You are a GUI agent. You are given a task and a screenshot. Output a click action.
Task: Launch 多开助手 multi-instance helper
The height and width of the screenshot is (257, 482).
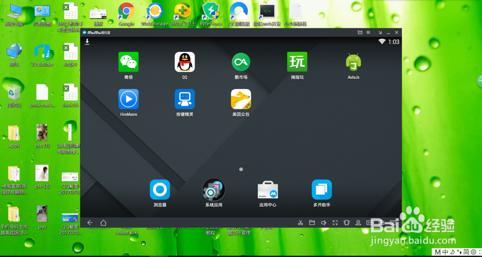[322, 190]
